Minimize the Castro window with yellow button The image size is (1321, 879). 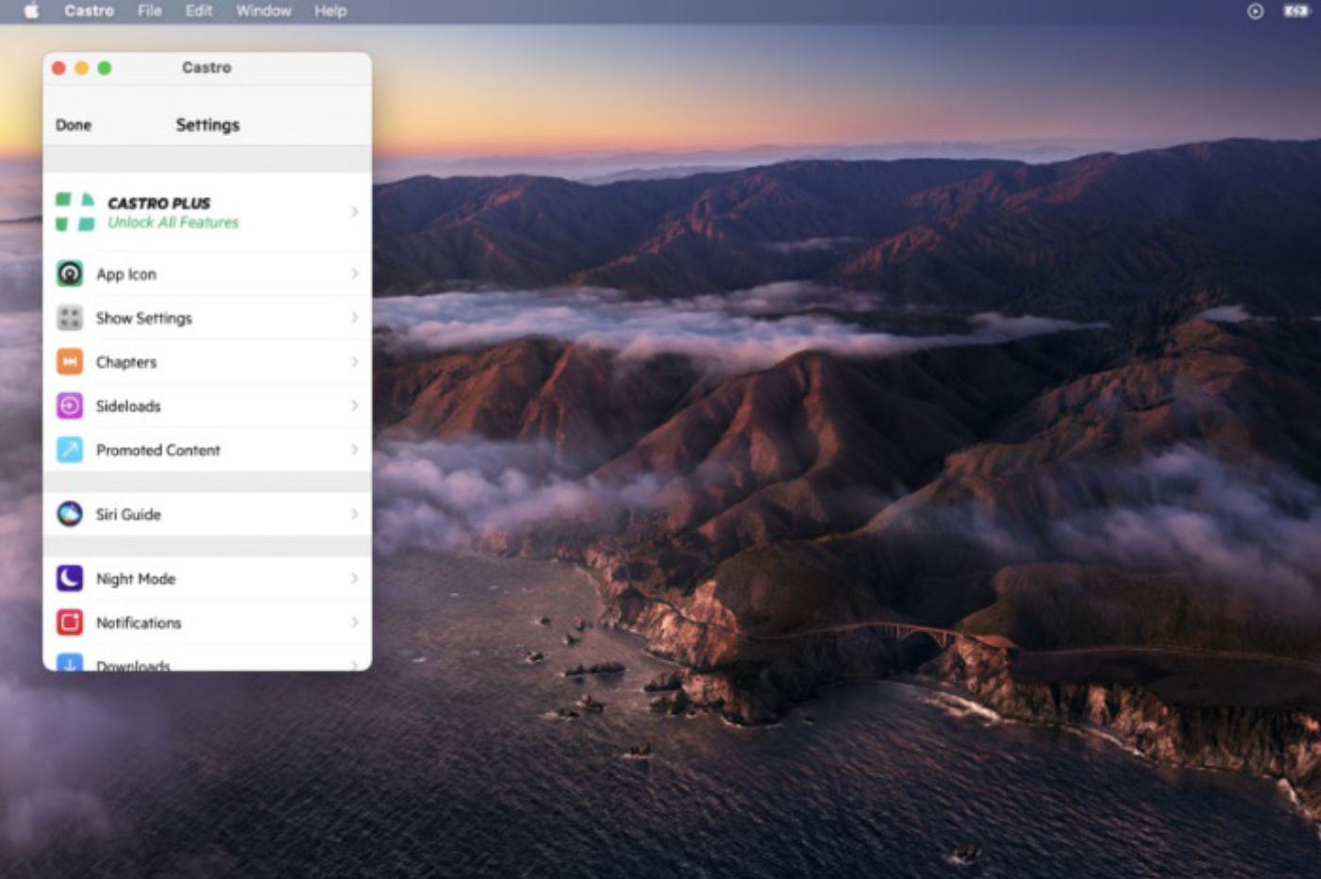pos(81,68)
